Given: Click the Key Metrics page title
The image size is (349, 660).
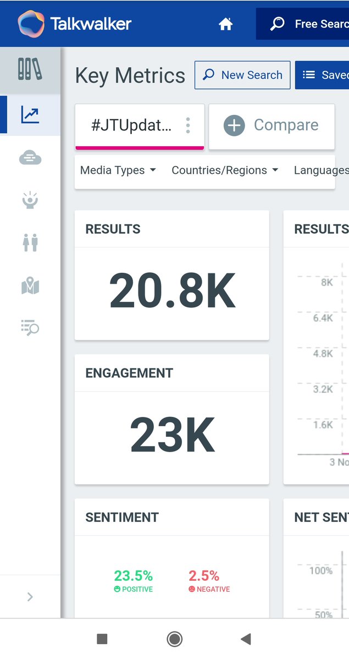Looking at the screenshot, I should (x=130, y=76).
